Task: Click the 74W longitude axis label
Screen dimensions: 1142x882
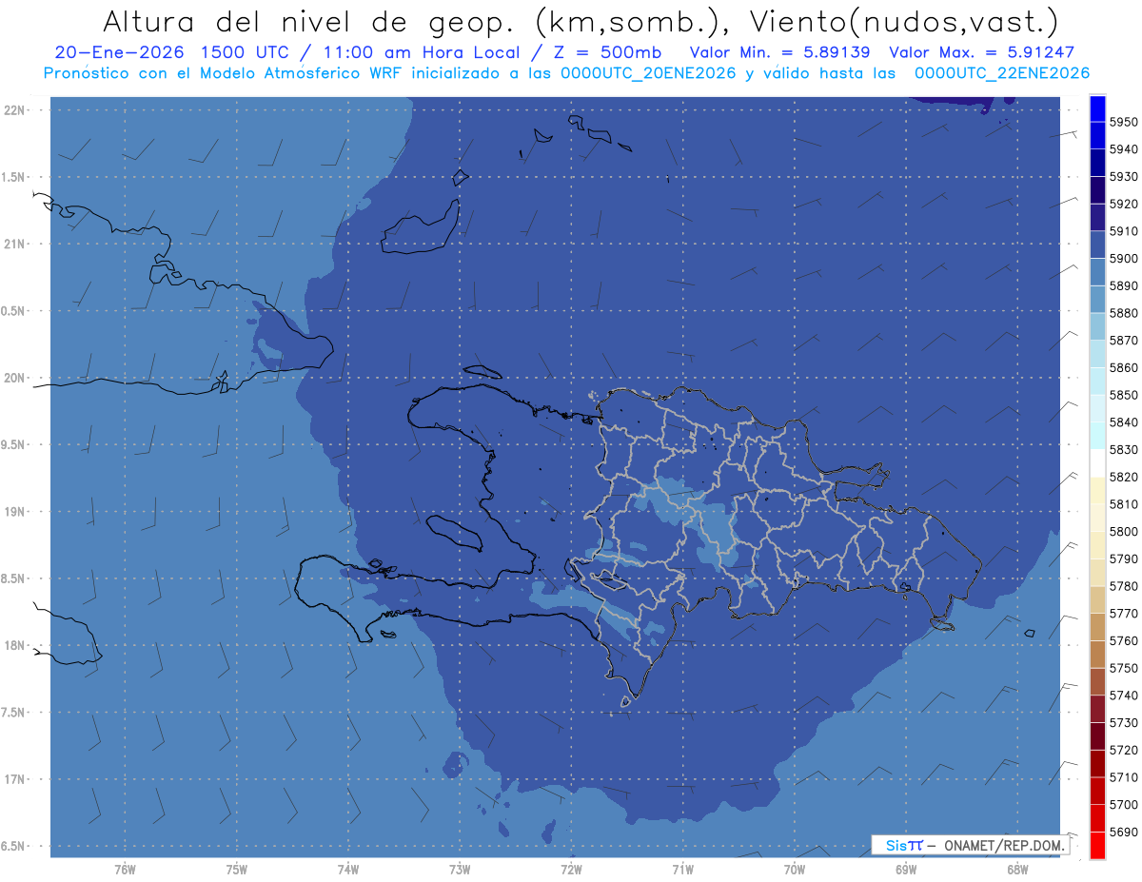Action: tap(347, 869)
